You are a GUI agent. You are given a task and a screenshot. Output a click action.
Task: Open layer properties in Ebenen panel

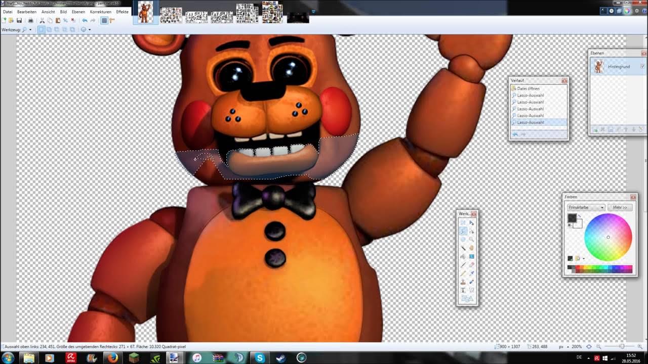641,130
